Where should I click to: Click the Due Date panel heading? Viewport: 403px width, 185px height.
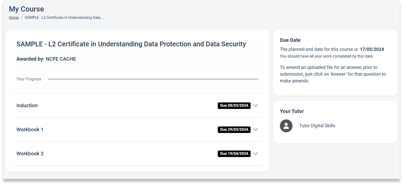pyautogui.click(x=290, y=40)
